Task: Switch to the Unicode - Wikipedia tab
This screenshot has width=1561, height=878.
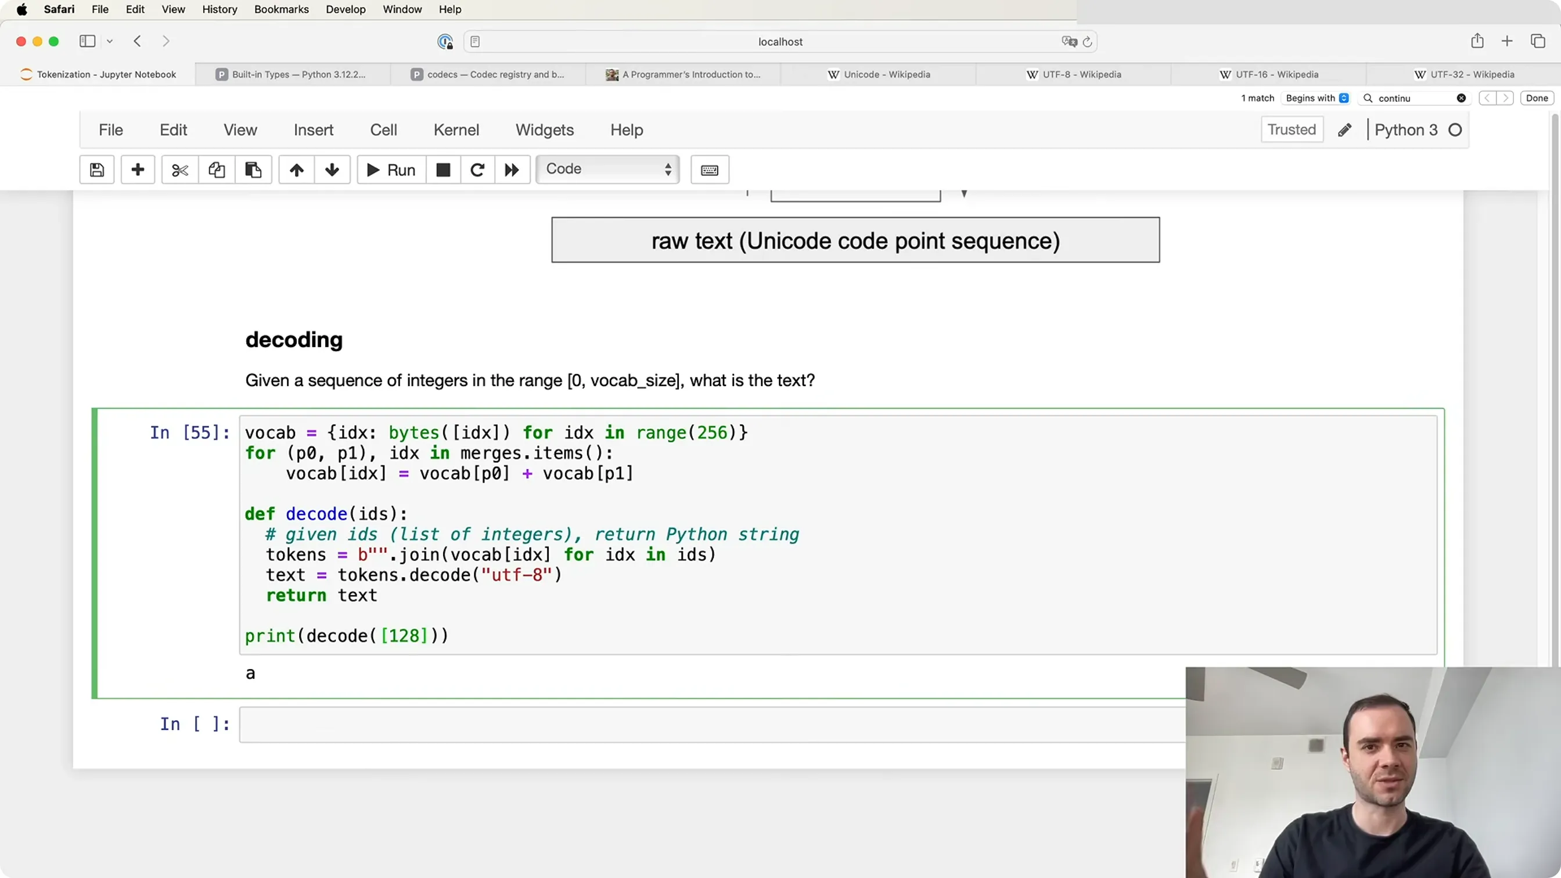Action: click(879, 74)
